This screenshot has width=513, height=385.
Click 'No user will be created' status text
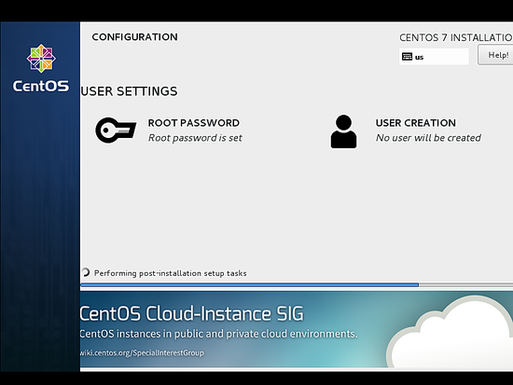click(x=428, y=138)
